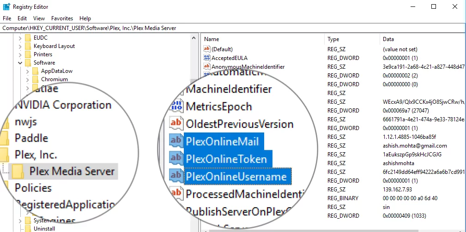Viewport: 466px width, 232px height.
Task: Click data "00 00 00 00 00 a0 6d 40"
Action: [x=410, y=198]
